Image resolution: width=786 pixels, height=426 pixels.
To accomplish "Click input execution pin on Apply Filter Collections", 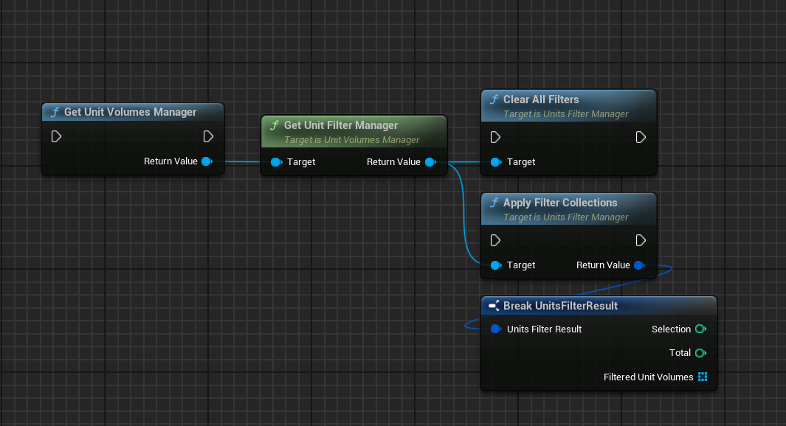I will 496,240.
